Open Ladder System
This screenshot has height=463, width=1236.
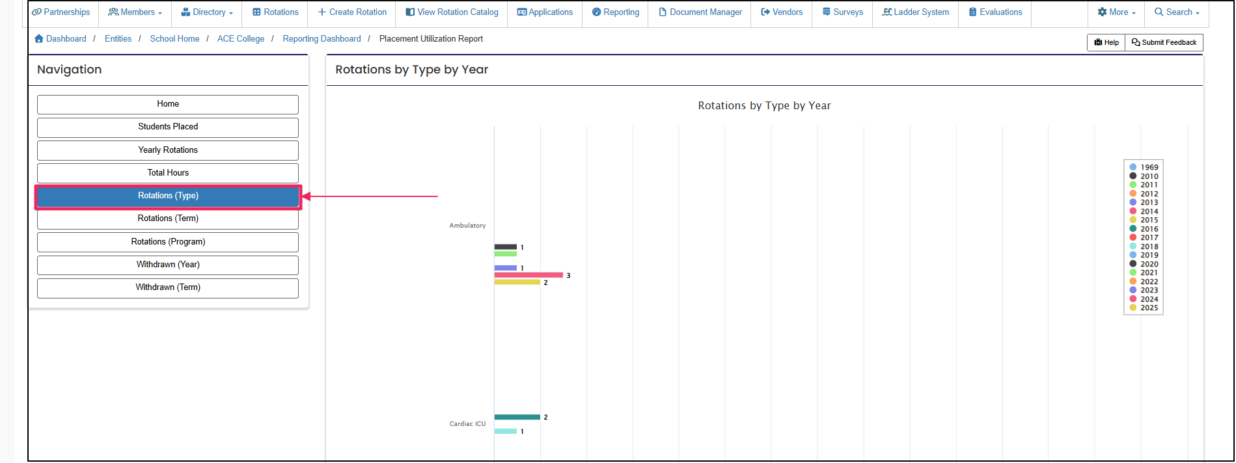click(x=915, y=12)
